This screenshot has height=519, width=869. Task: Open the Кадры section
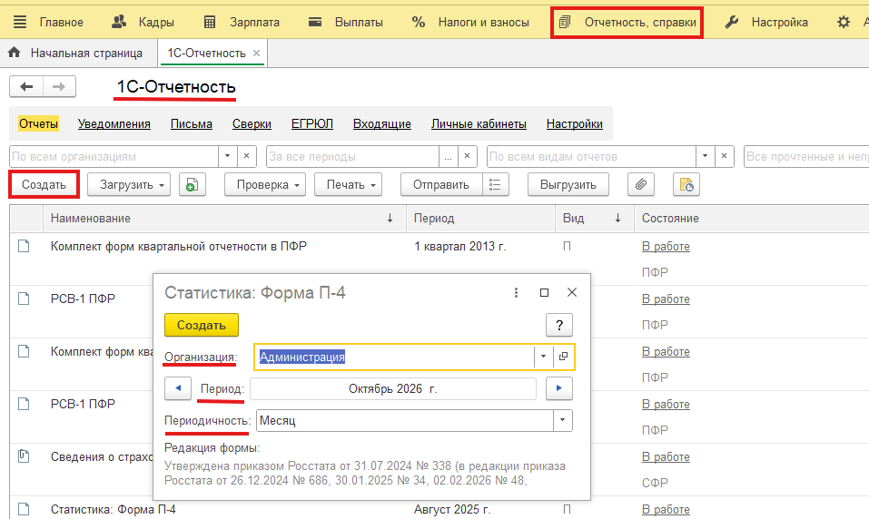143,22
